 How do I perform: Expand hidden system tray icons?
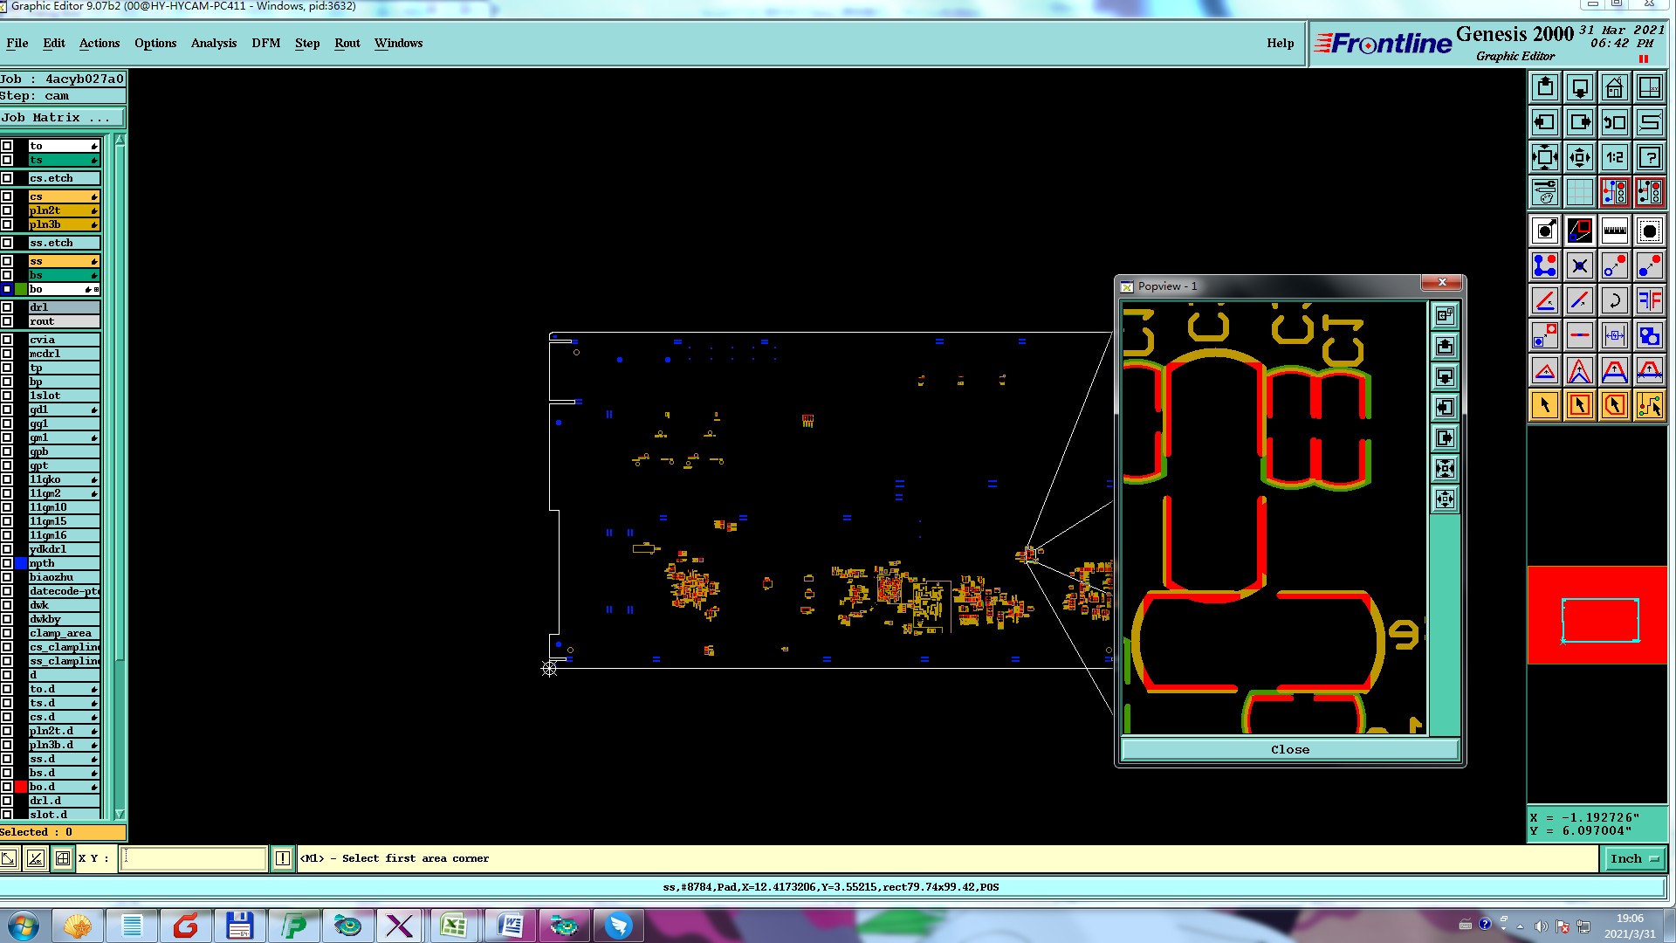pyautogui.click(x=1520, y=926)
